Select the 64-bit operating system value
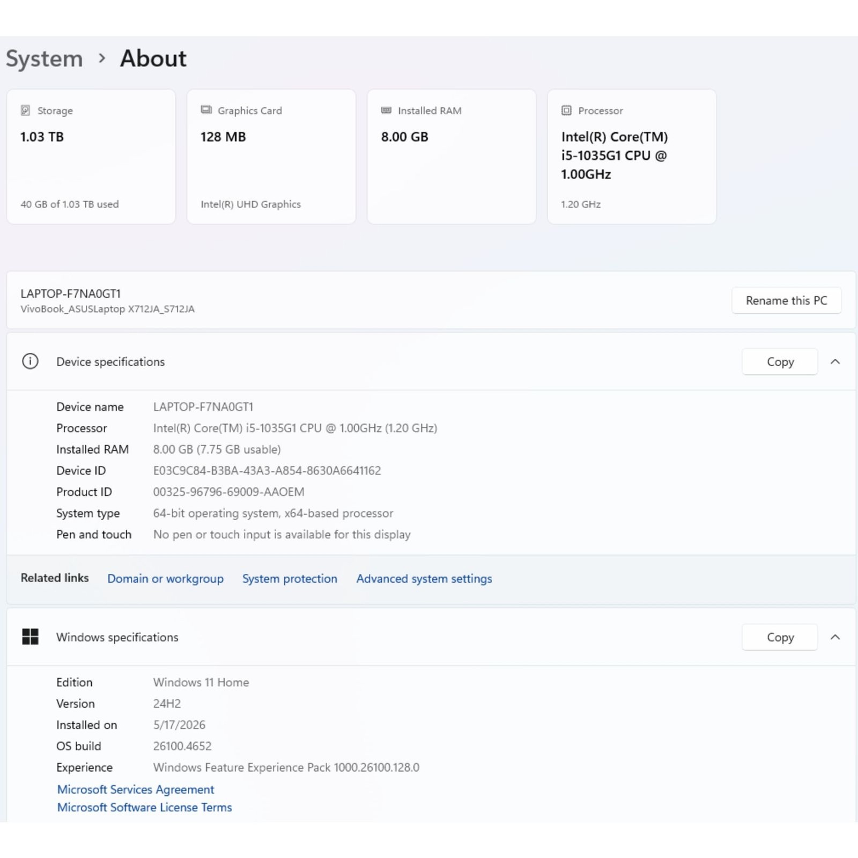The image size is (858, 858). coord(273,513)
